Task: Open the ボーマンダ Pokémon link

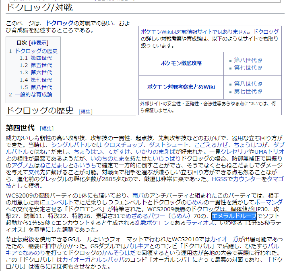Action: (x=268, y=202)
